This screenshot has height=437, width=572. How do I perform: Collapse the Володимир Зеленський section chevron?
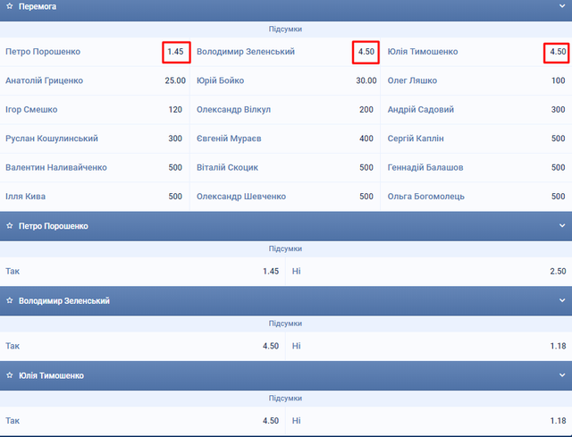[561, 301]
